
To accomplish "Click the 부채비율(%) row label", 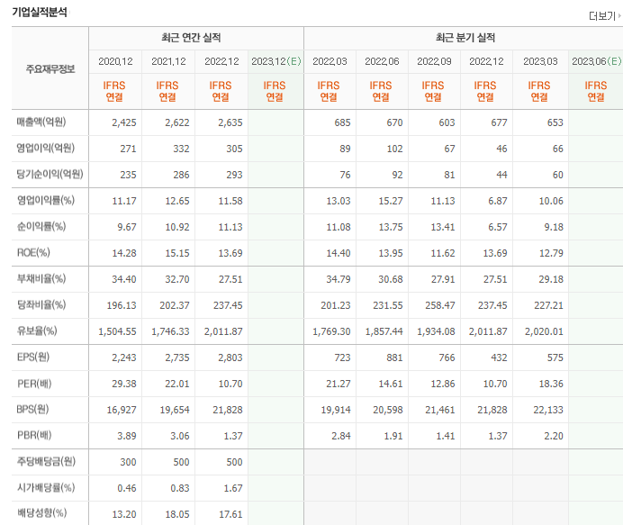I will [x=41, y=278].
